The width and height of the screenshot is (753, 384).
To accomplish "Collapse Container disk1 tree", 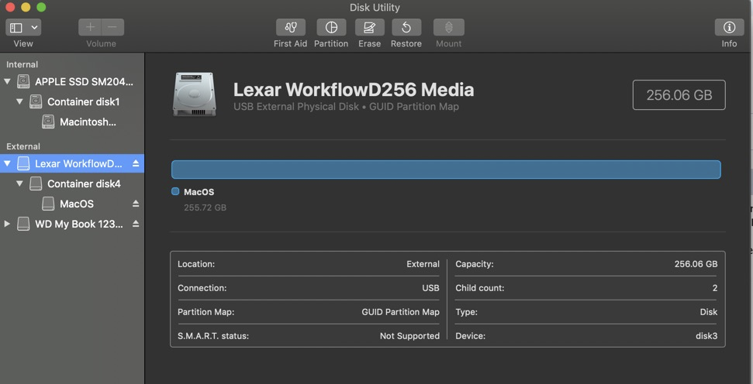I will 19,101.
